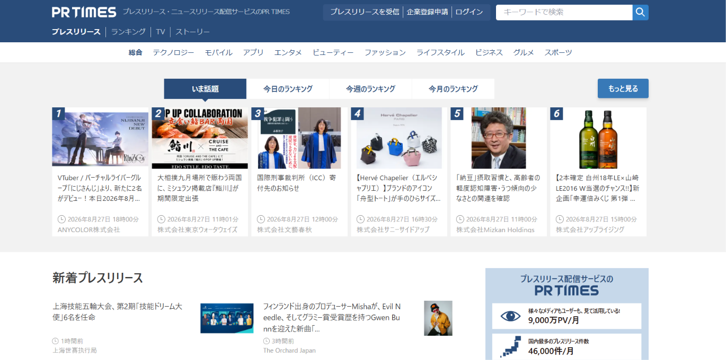Switch to 今週のランキング tab
This screenshot has height=360, width=726.
pyautogui.click(x=370, y=89)
